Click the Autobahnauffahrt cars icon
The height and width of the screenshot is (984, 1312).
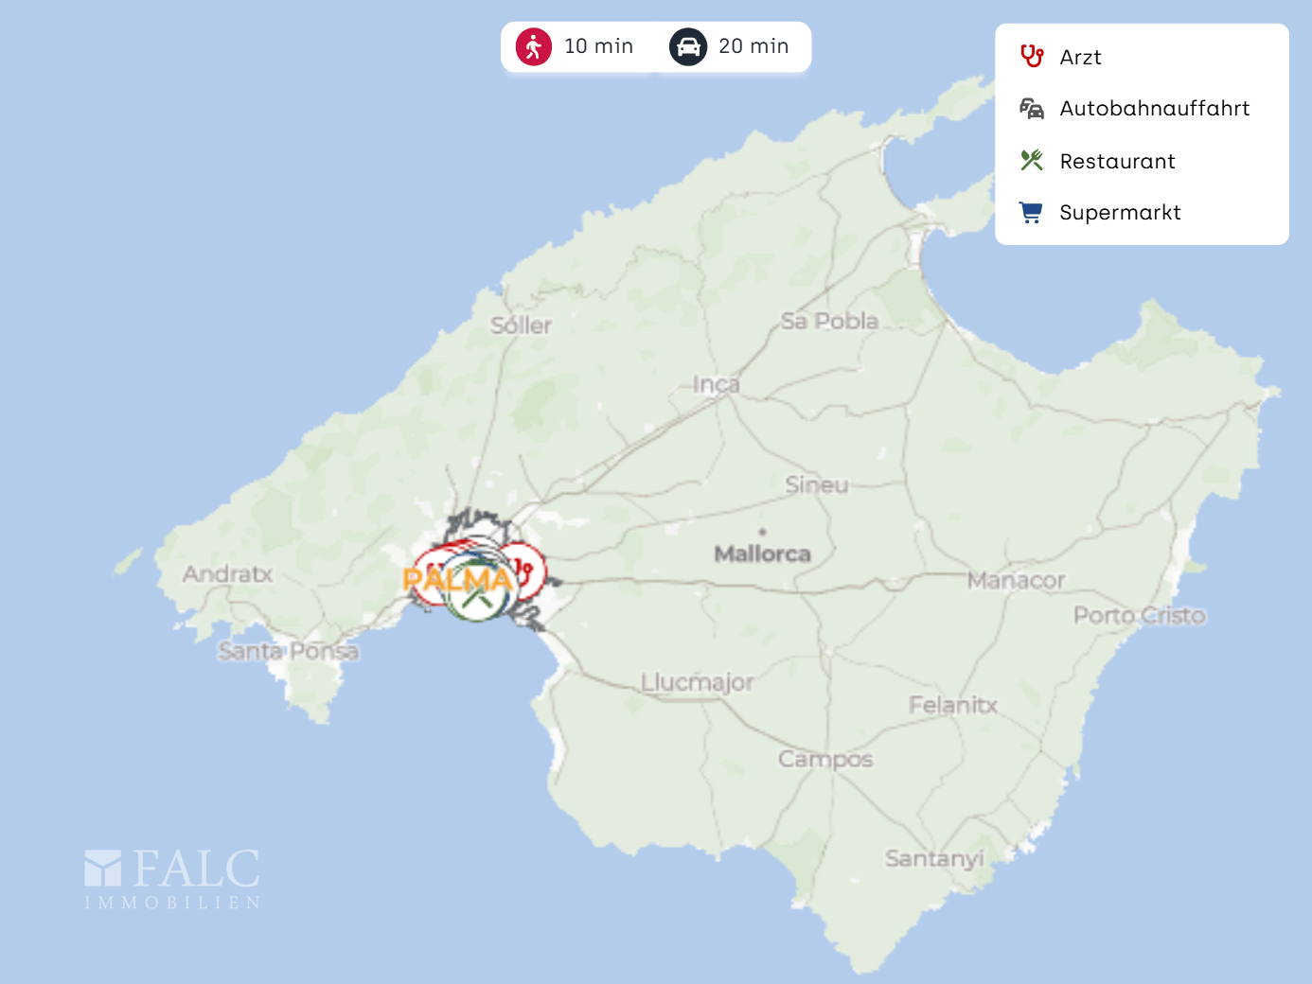pos(1032,109)
